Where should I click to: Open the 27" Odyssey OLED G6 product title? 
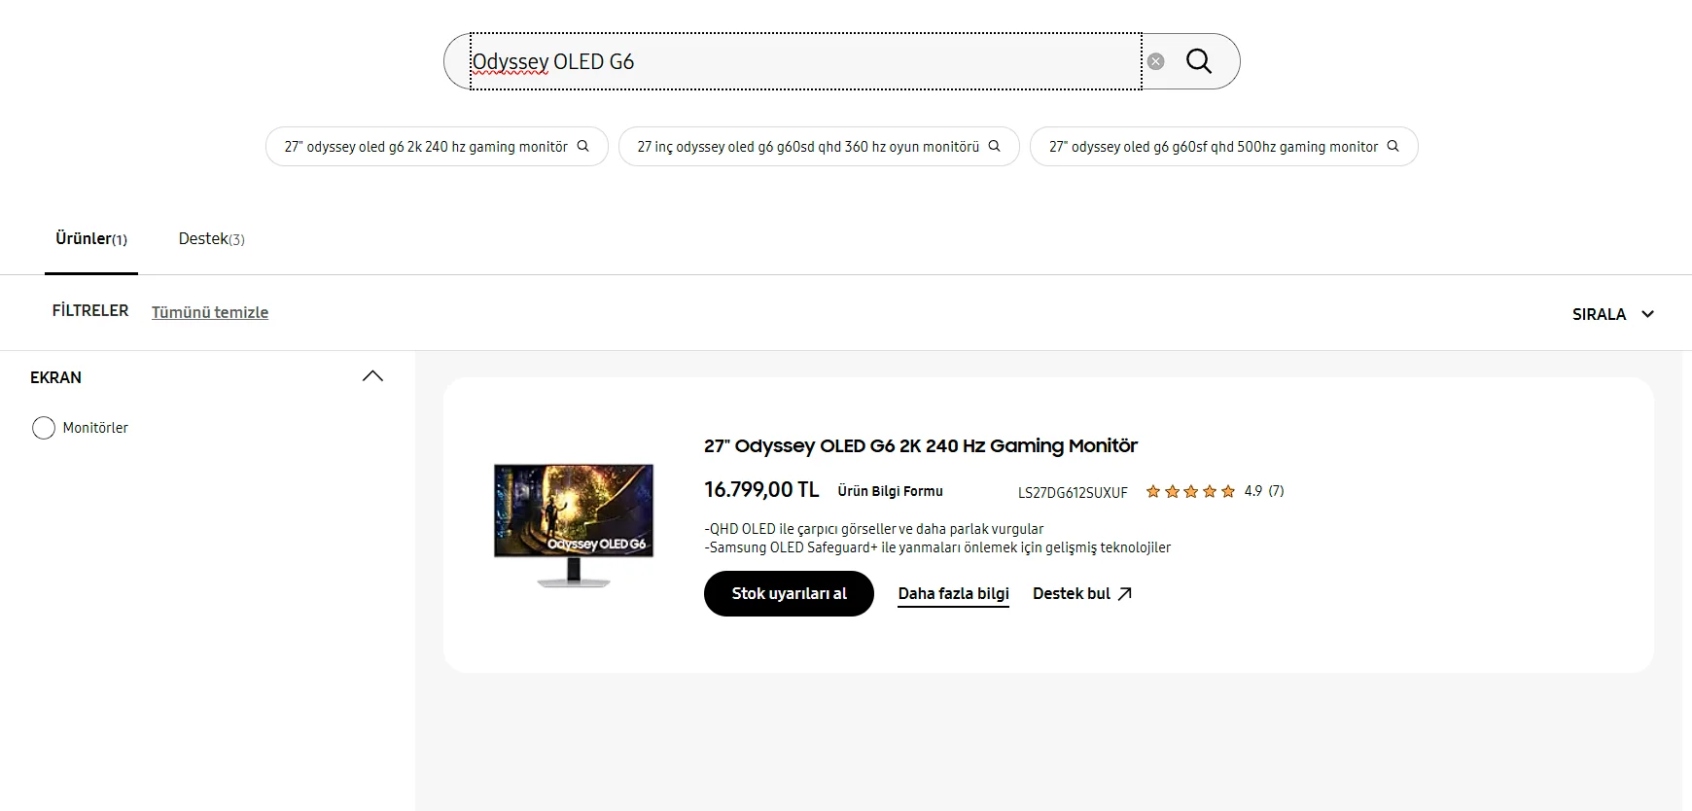click(x=920, y=445)
